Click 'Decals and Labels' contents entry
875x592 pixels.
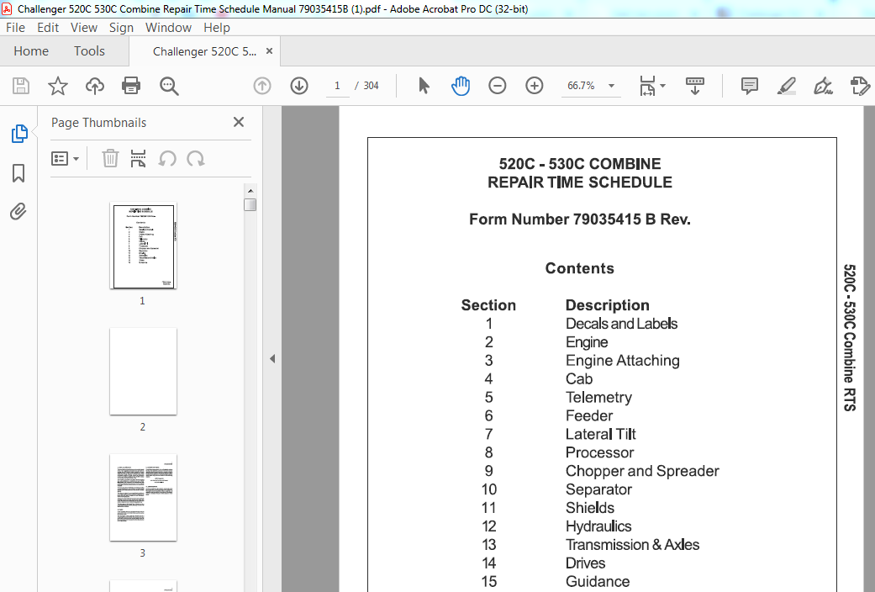click(x=622, y=324)
